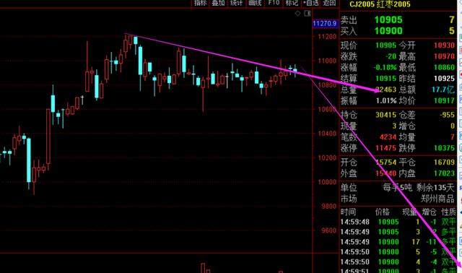Click the 11270.9 cursor price label

[x=325, y=24]
